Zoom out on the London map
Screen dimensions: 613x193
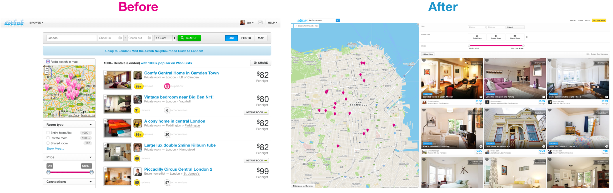[x=47, y=72]
